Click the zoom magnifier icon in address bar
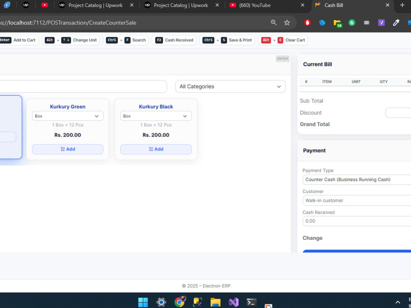This screenshot has width=411, height=308. [274, 23]
